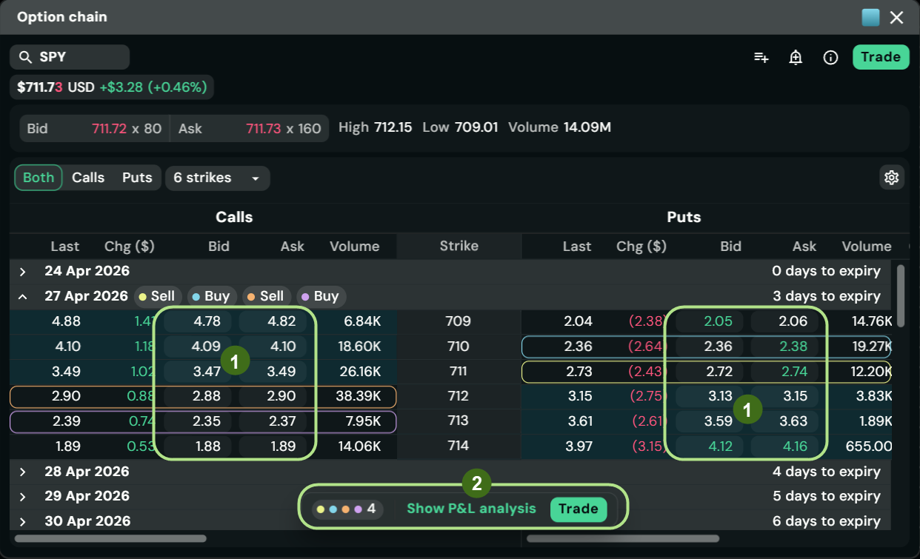Click put bid 3.13 at strike 712

pyautogui.click(x=710, y=396)
